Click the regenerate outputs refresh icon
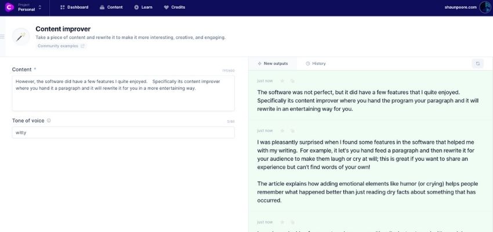This screenshot has width=493, height=232. coord(477,63)
